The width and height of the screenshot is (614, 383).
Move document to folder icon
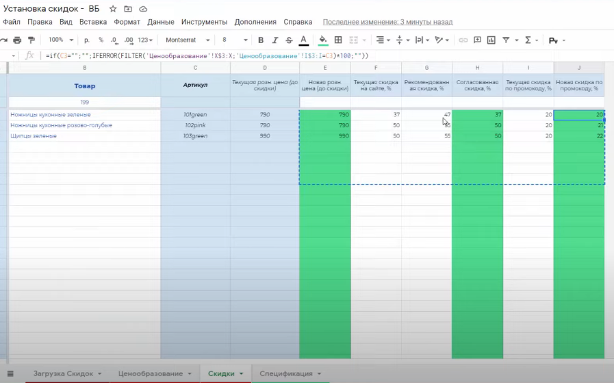click(128, 9)
